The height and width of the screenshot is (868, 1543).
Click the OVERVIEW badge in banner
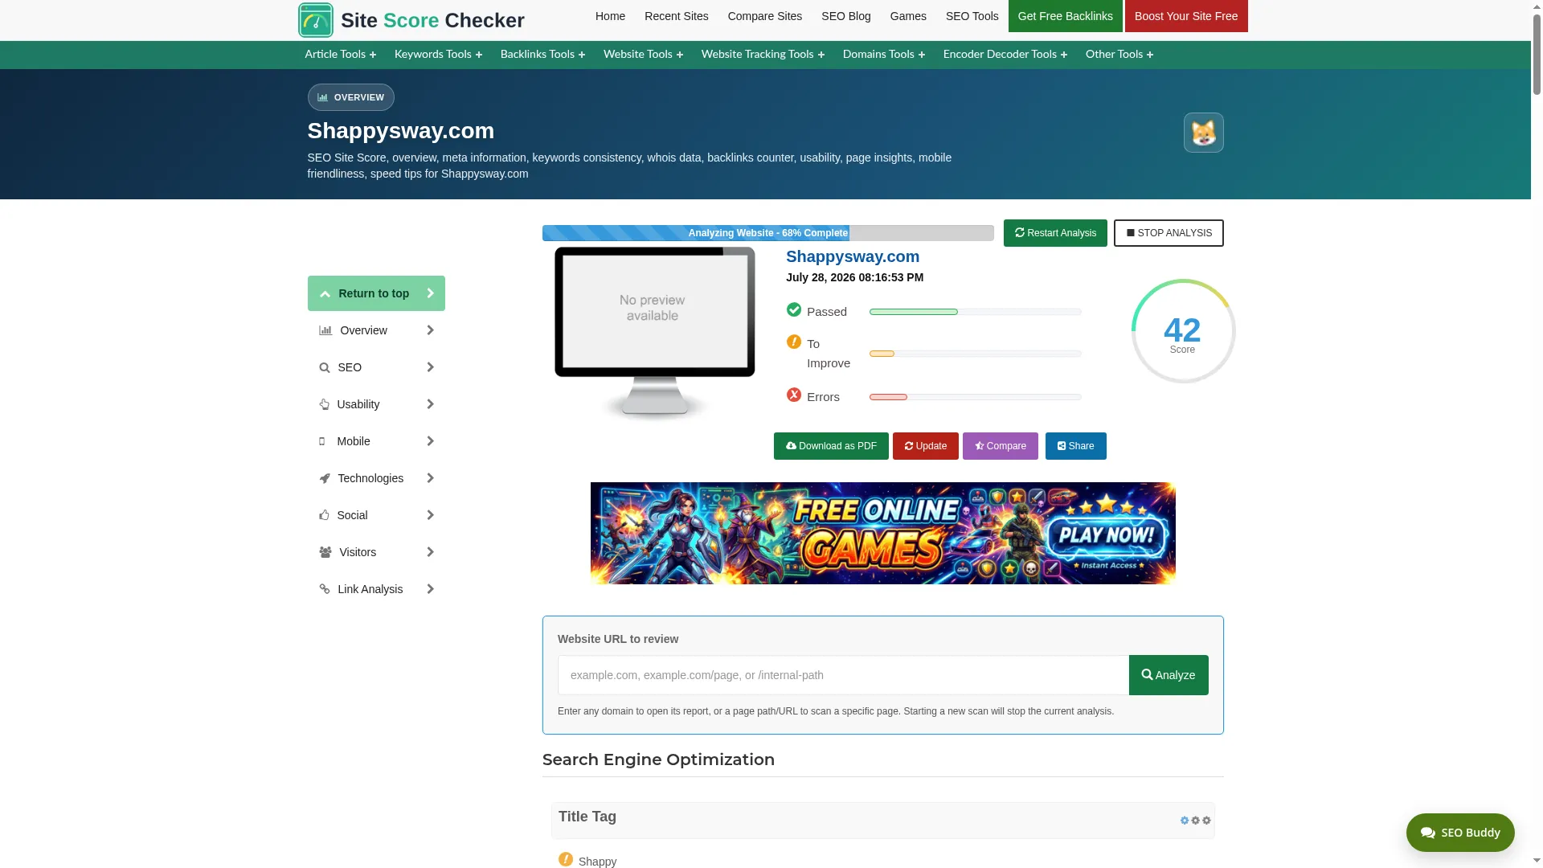tap(350, 97)
